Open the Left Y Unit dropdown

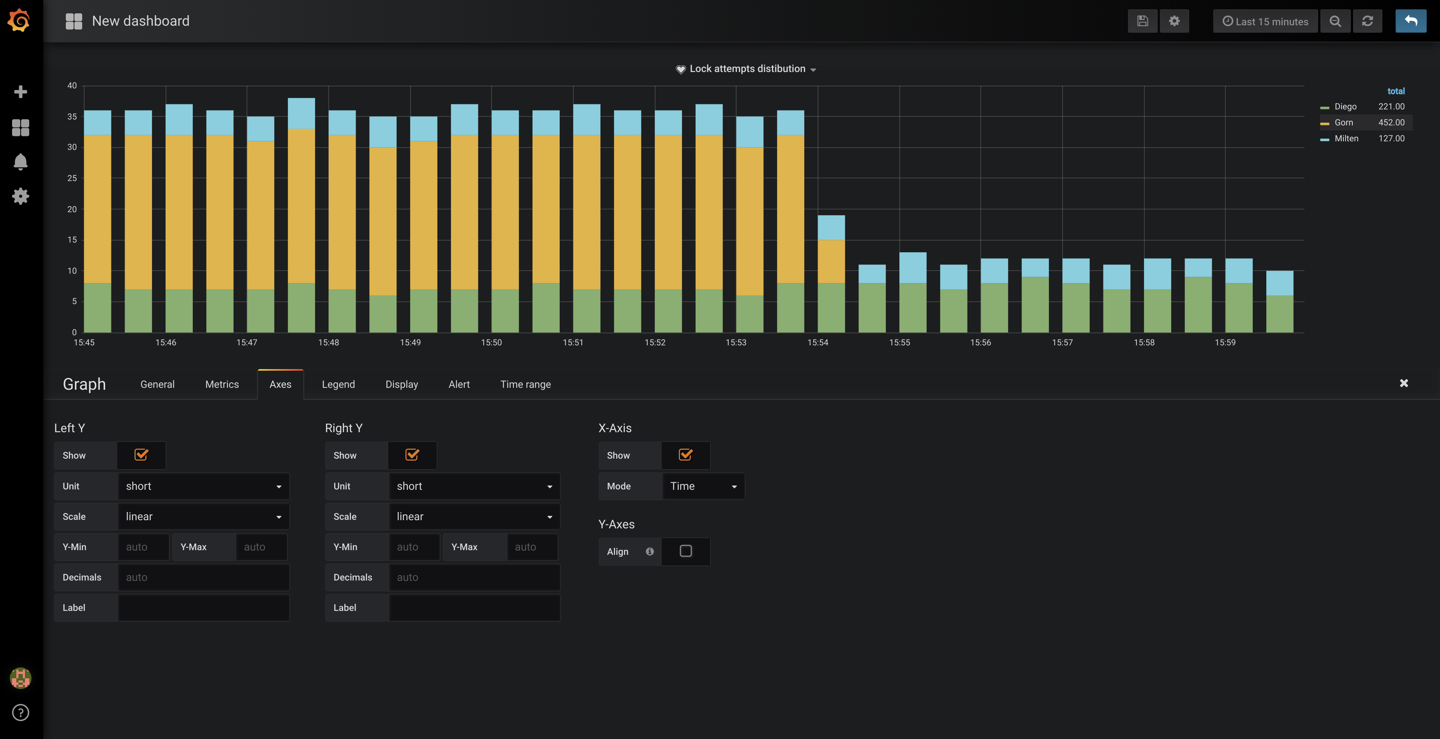pos(203,486)
